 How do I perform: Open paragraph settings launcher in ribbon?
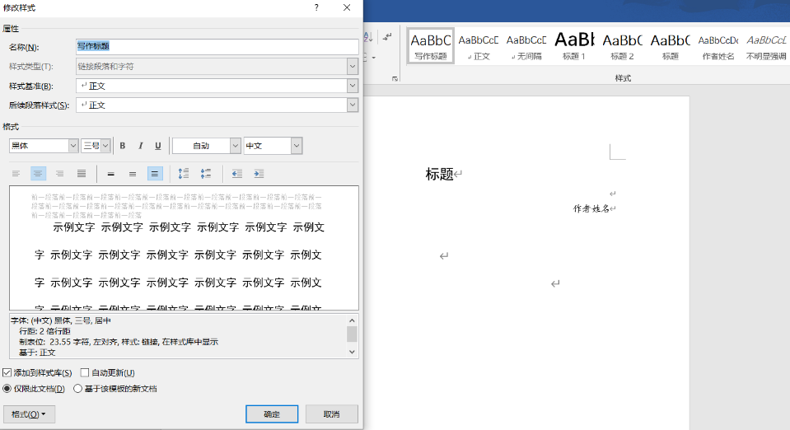click(395, 78)
